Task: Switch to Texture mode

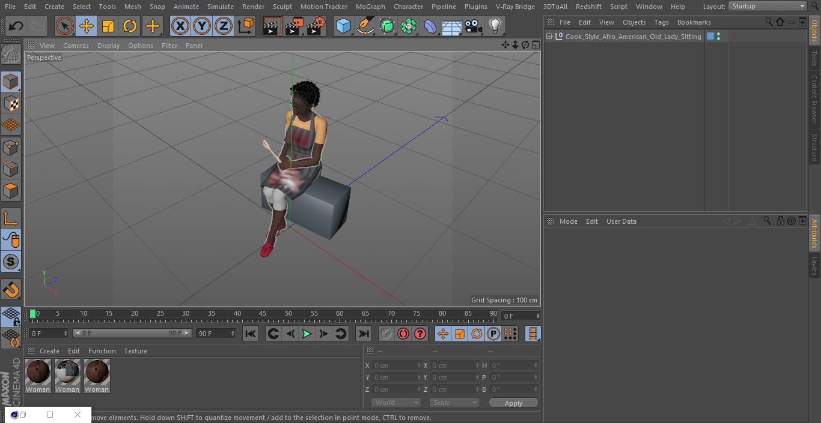Action: (11, 103)
